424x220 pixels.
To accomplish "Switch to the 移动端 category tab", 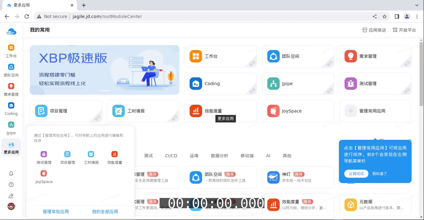I will tap(247, 156).
